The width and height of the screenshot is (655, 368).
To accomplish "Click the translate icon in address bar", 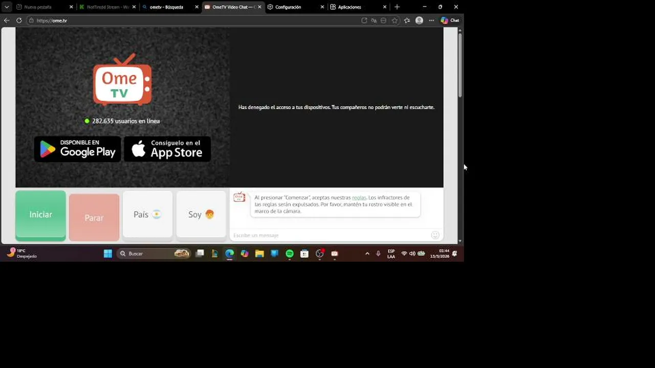I will pyautogui.click(x=374, y=20).
